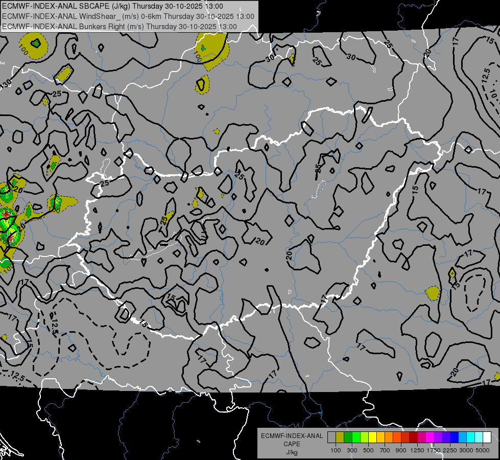Image resolution: width=500 pixels, height=460 pixels.
Task: Click the WindShear 0-6km title line
Action: tap(128, 16)
